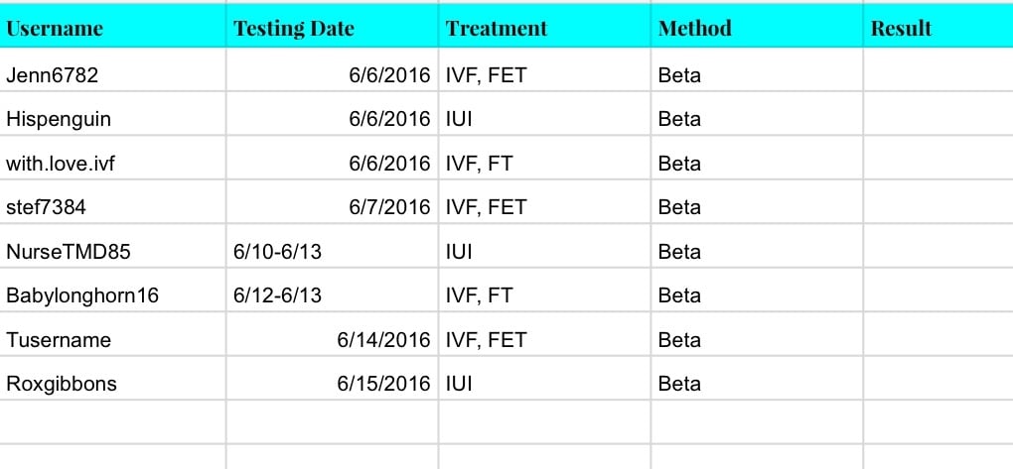The width and height of the screenshot is (1013, 469).
Task: Click the Roxgibbons cell
Action: (x=62, y=384)
